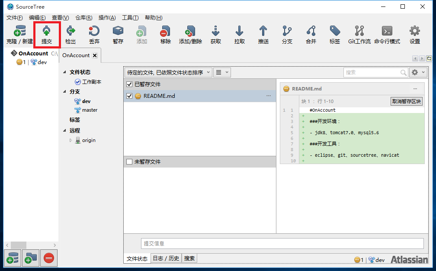The height and width of the screenshot is (271, 436).
Task: Open the list view mode dropdown
Action: click(x=222, y=73)
